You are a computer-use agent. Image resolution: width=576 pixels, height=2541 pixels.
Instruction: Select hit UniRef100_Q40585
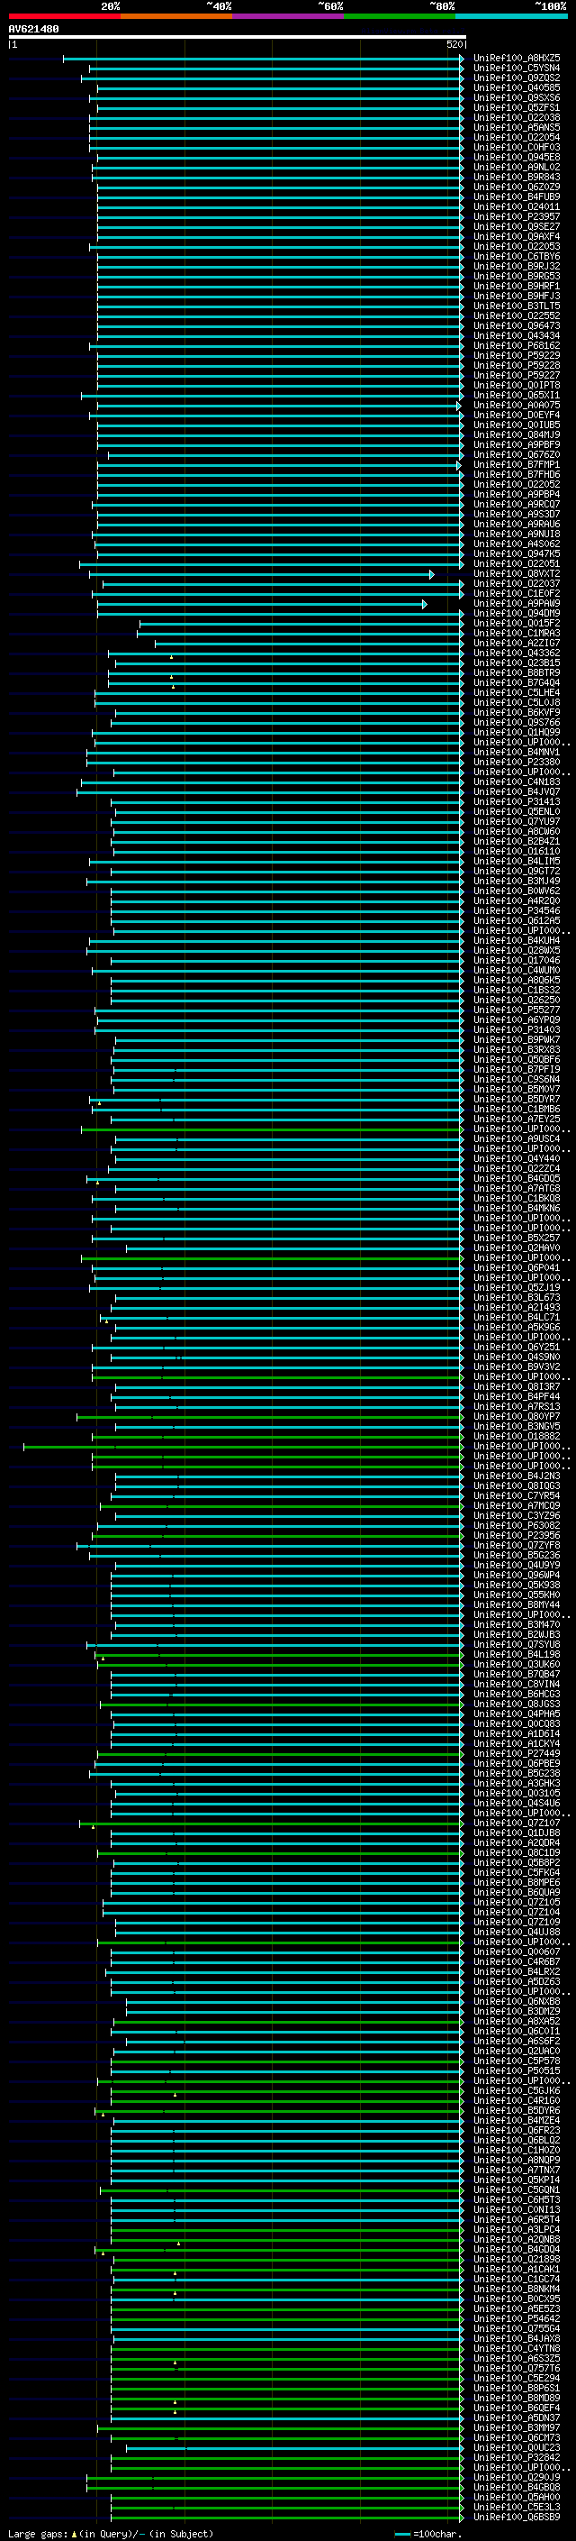point(517,87)
